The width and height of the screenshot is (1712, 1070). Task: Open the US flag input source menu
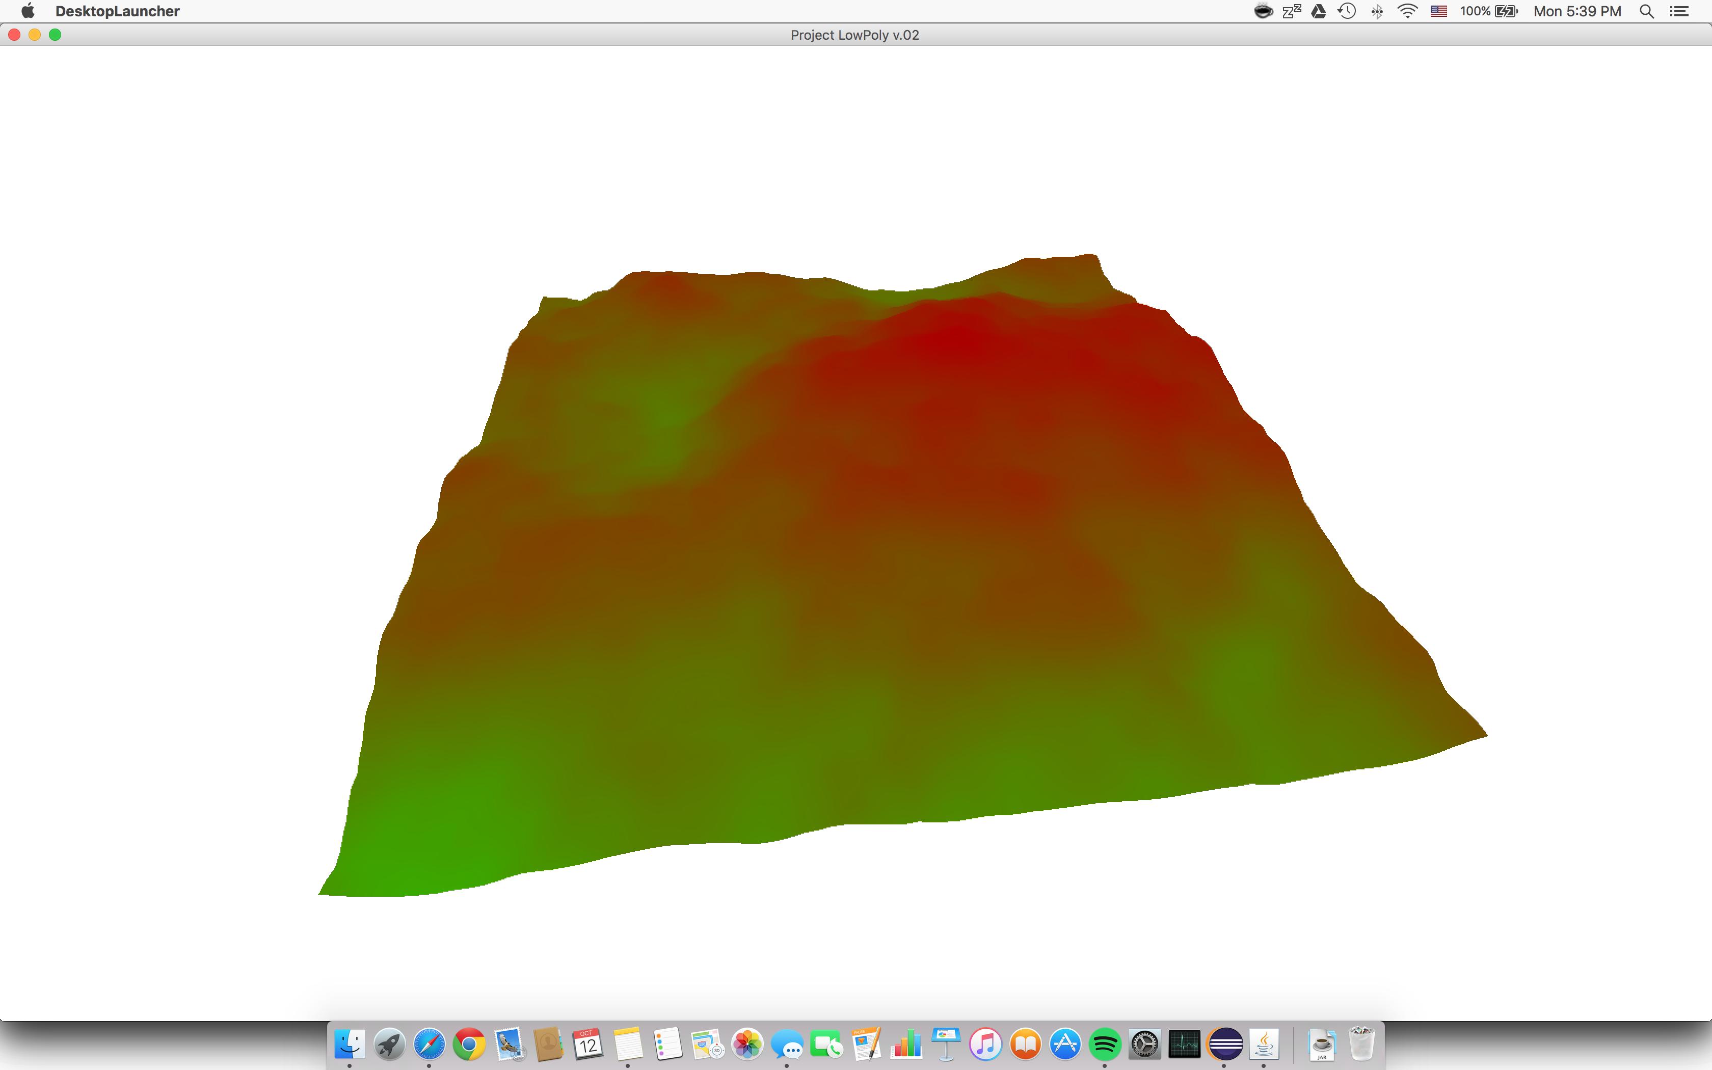tap(1438, 11)
